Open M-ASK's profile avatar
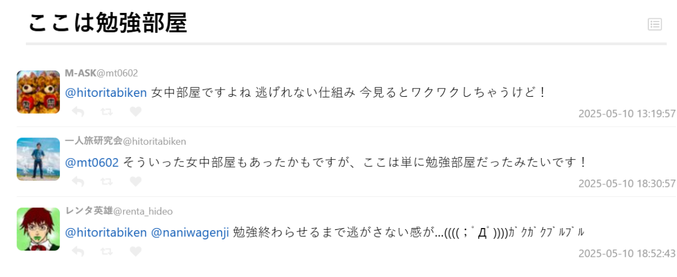Viewport: 677px width, 277px height. [x=38, y=92]
